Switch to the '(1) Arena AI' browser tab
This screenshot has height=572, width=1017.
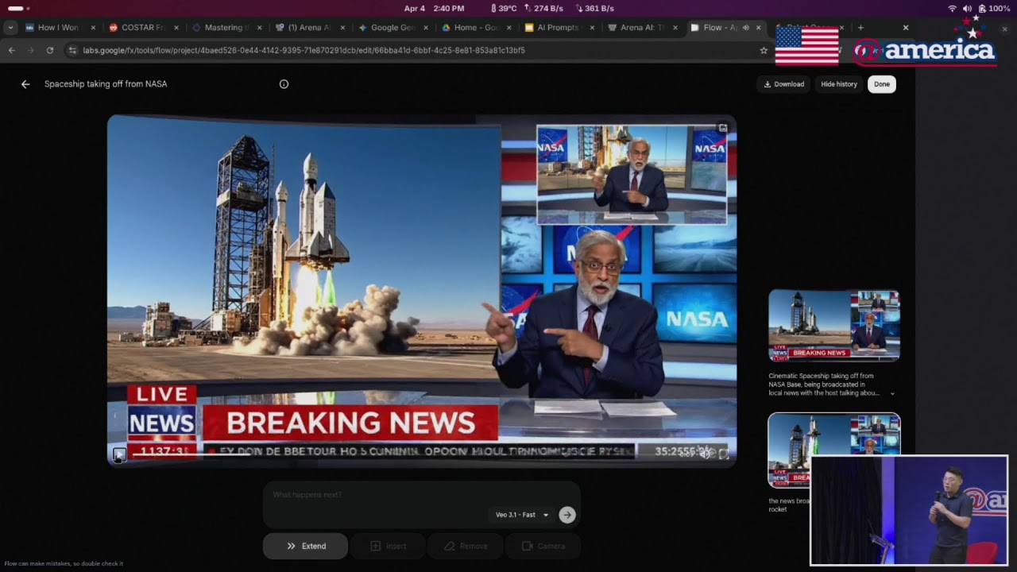point(309,27)
